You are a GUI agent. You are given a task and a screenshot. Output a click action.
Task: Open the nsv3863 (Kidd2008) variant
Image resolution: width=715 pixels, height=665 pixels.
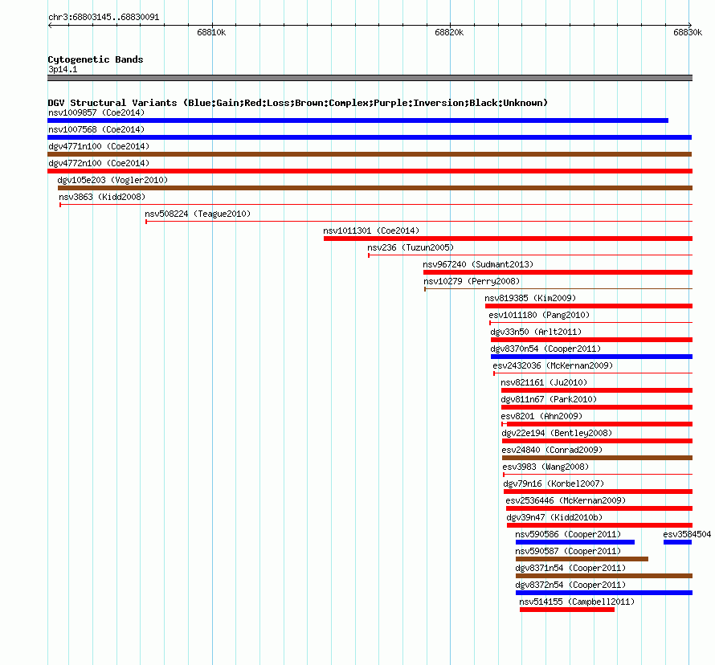click(x=102, y=197)
